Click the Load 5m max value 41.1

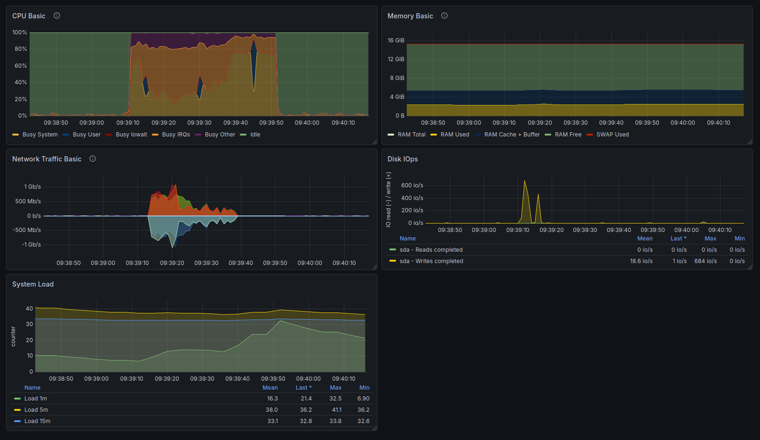[x=337, y=410]
